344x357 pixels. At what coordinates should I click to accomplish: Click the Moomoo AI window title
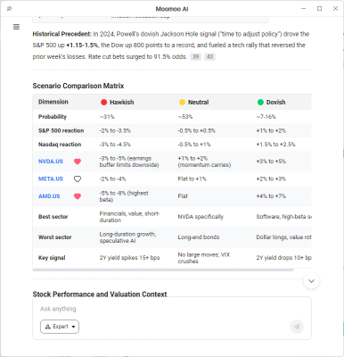click(172, 9)
